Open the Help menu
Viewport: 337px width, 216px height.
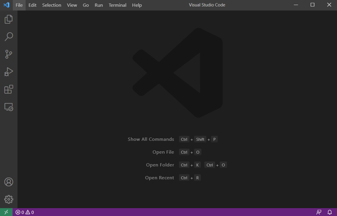137,5
